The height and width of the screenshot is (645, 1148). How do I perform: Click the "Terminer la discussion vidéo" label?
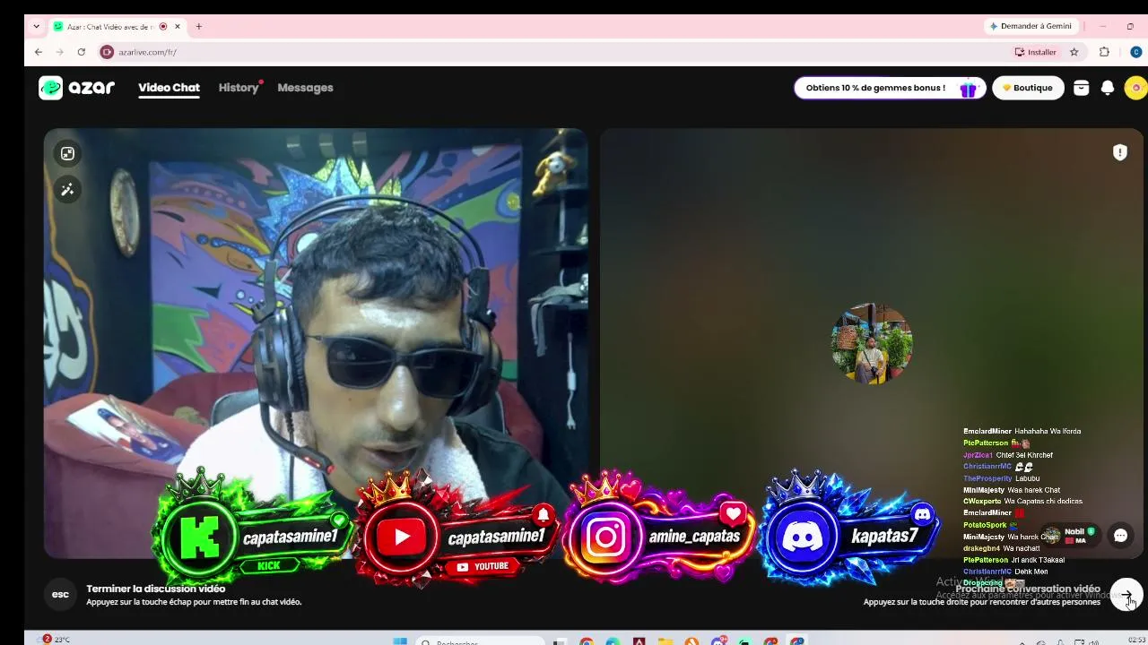click(156, 589)
